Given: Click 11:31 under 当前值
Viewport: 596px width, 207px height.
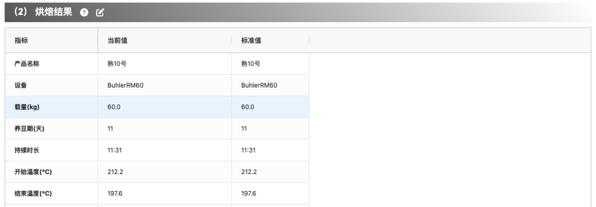Looking at the screenshot, I should 115,150.
